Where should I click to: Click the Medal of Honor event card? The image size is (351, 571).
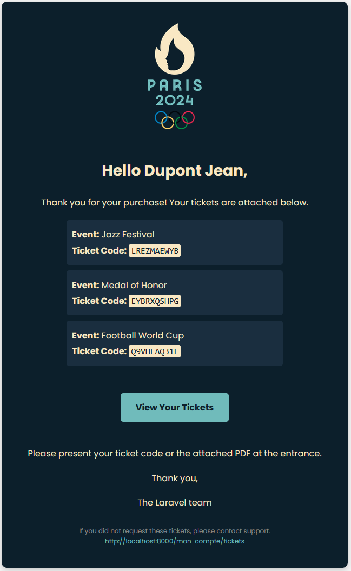(175, 293)
